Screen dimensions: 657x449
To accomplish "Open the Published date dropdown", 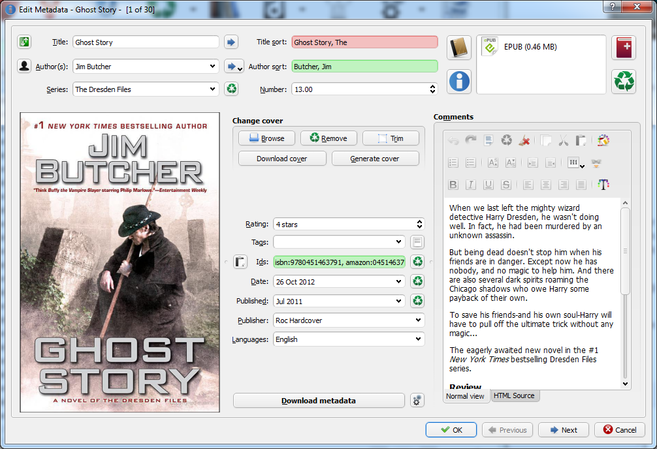I will click(x=398, y=301).
